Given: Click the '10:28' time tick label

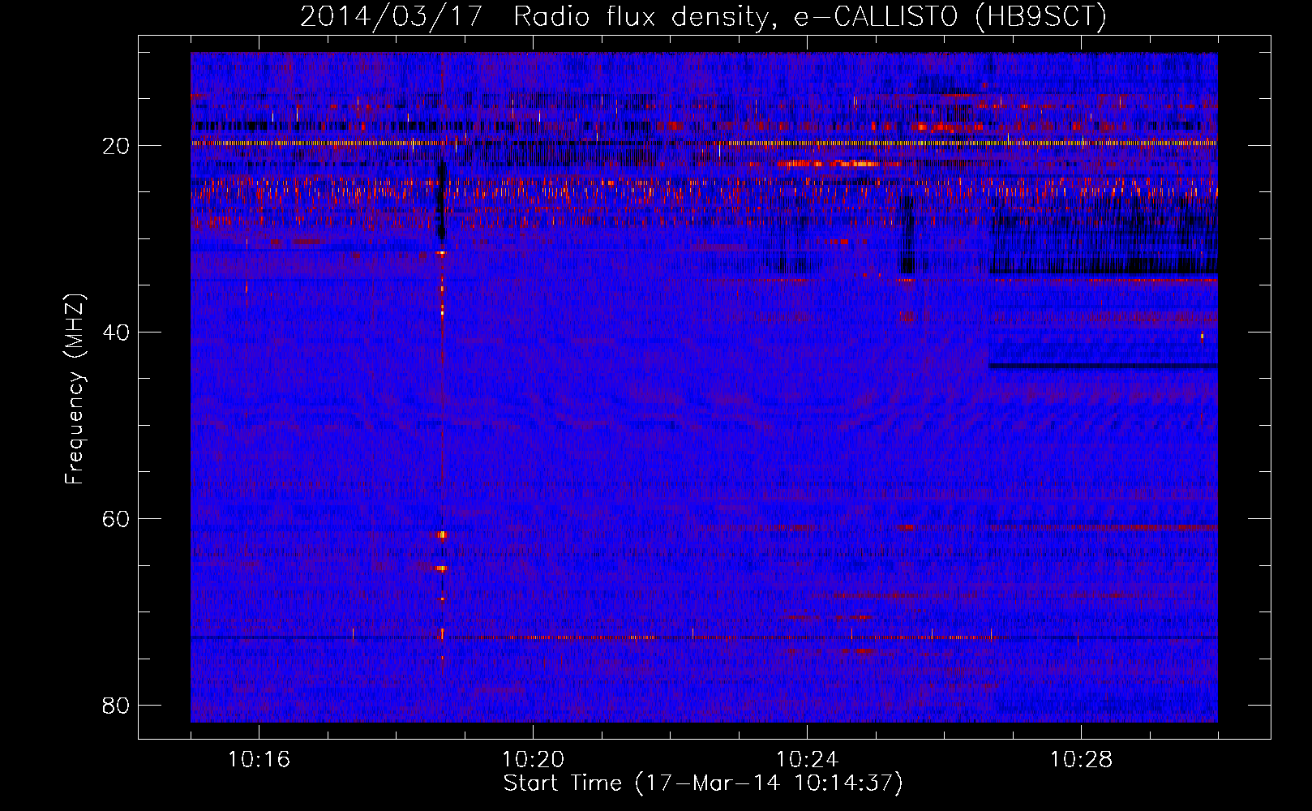Looking at the screenshot, I should (x=1081, y=760).
